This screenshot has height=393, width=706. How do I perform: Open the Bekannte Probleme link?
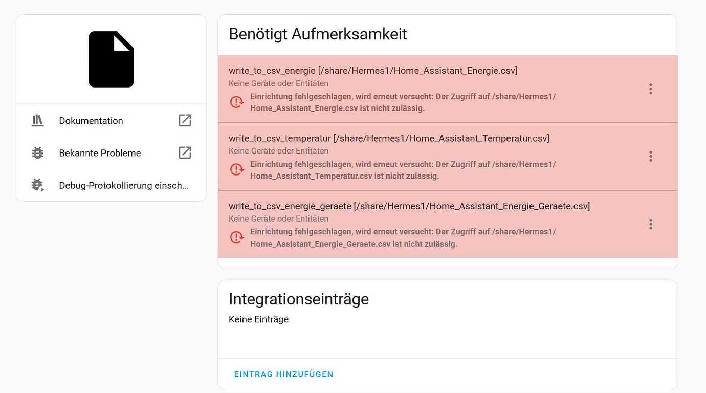100,152
